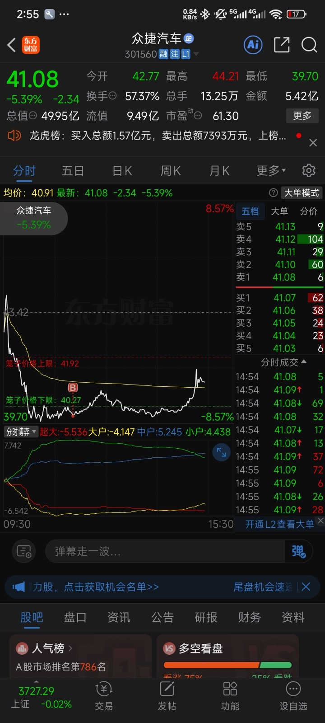This screenshot has width=325, height=723.
Task: Tap the B buy marker on chart
Action: (x=73, y=388)
